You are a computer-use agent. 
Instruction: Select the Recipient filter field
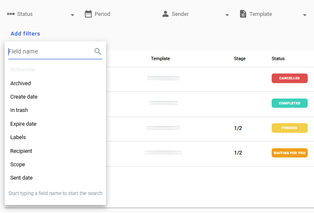click(21, 151)
